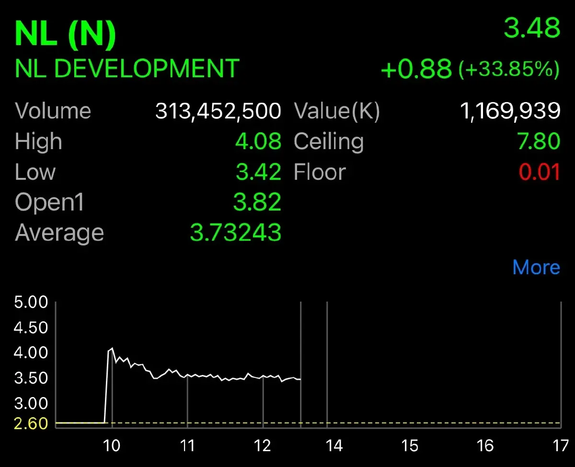
Task: Click the 15 hour label on time axis
Action: pyautogui.click(x=410, y=446)
